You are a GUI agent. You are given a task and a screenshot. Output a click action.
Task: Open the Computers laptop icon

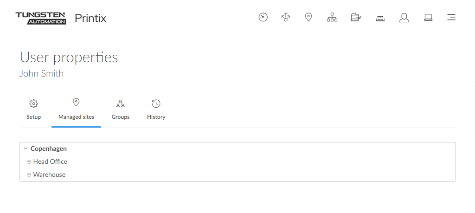click(428, 18)
